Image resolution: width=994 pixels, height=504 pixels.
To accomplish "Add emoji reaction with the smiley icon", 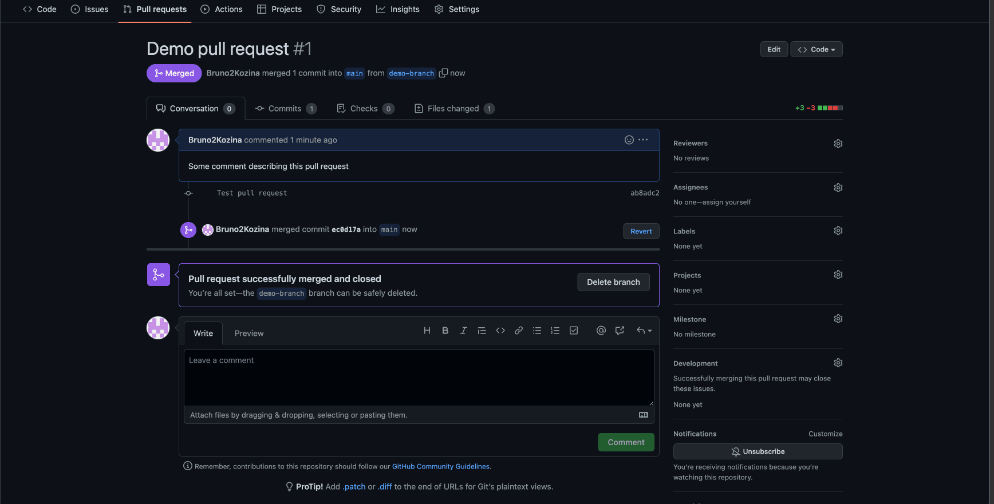I will 629,140.
